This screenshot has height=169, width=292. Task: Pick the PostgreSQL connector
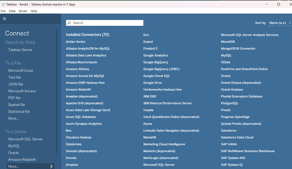230,103
